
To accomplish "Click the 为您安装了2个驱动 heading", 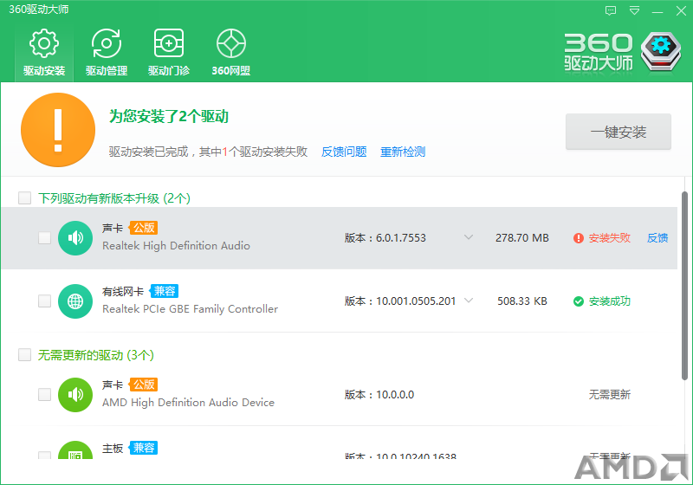I will [x=169, y=116].
